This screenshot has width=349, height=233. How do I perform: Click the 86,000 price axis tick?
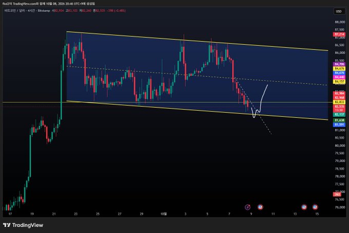click(x=340, y=52)
